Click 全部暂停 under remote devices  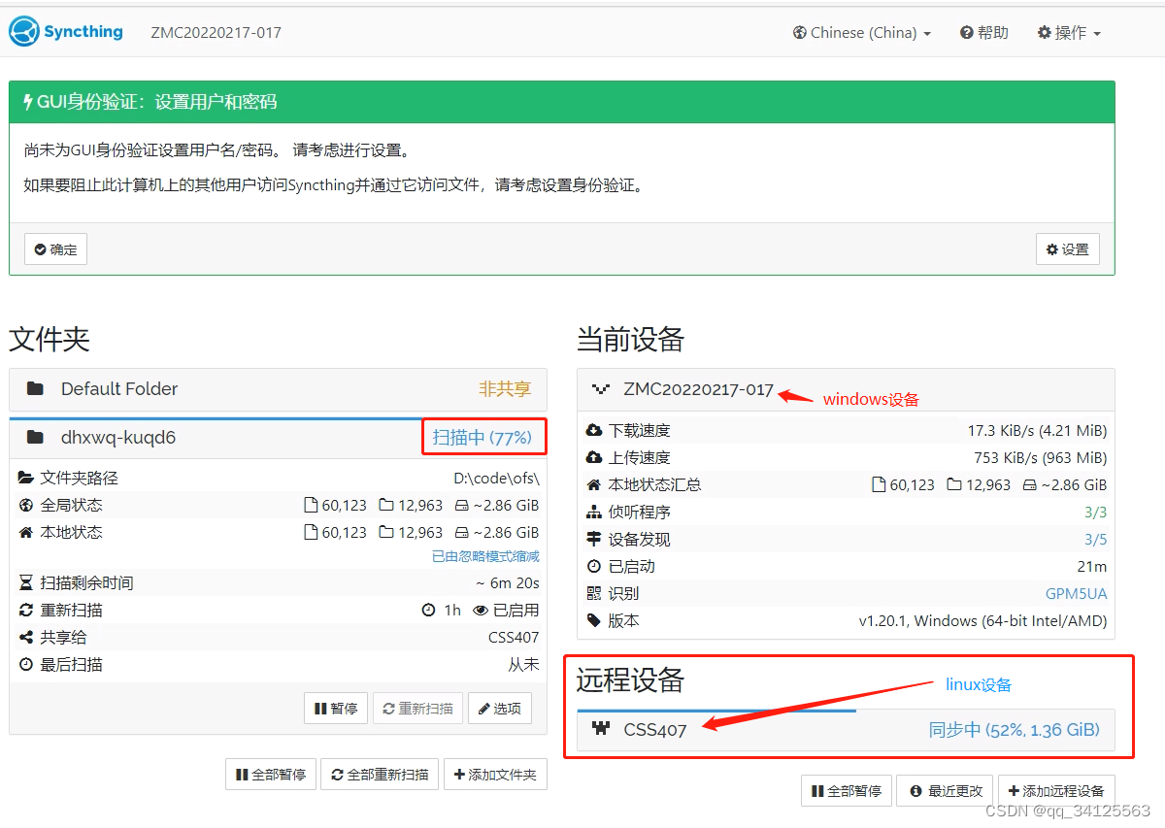click(847, 791)
